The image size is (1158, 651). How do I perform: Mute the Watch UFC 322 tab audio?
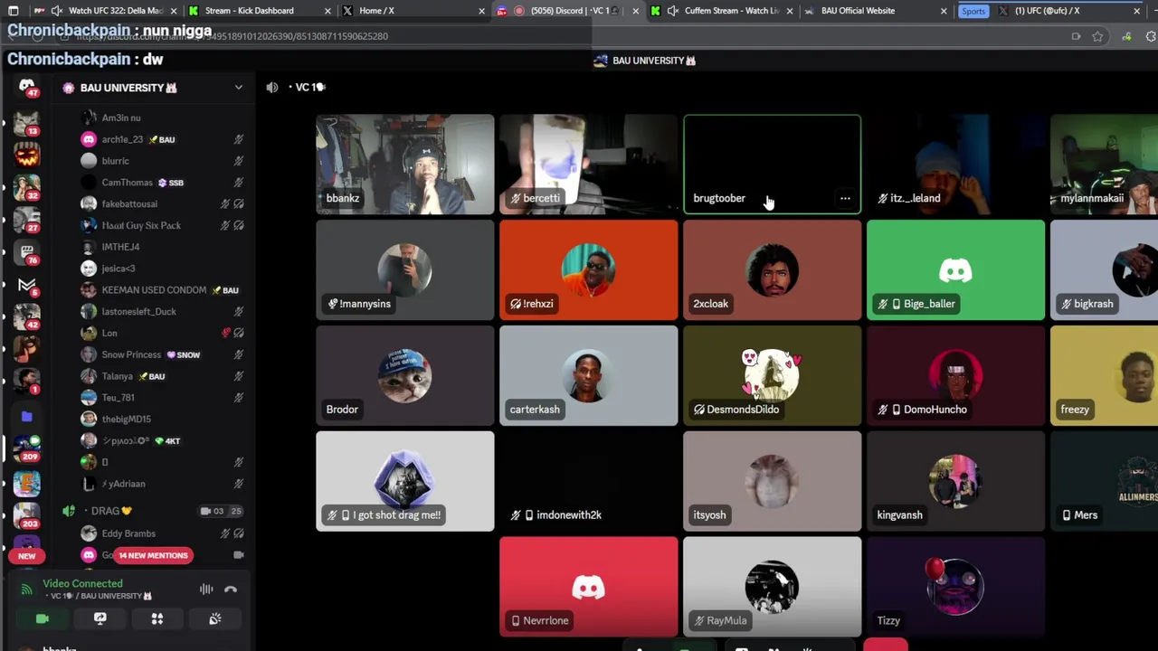coord(57,11)
